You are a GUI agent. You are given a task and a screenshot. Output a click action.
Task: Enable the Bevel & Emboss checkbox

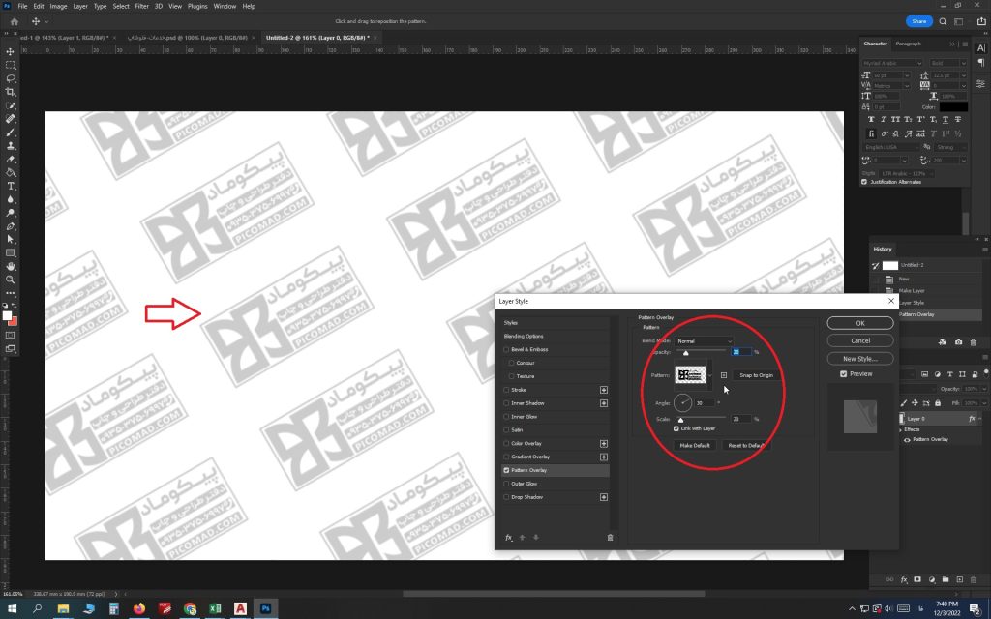[506, 349]
